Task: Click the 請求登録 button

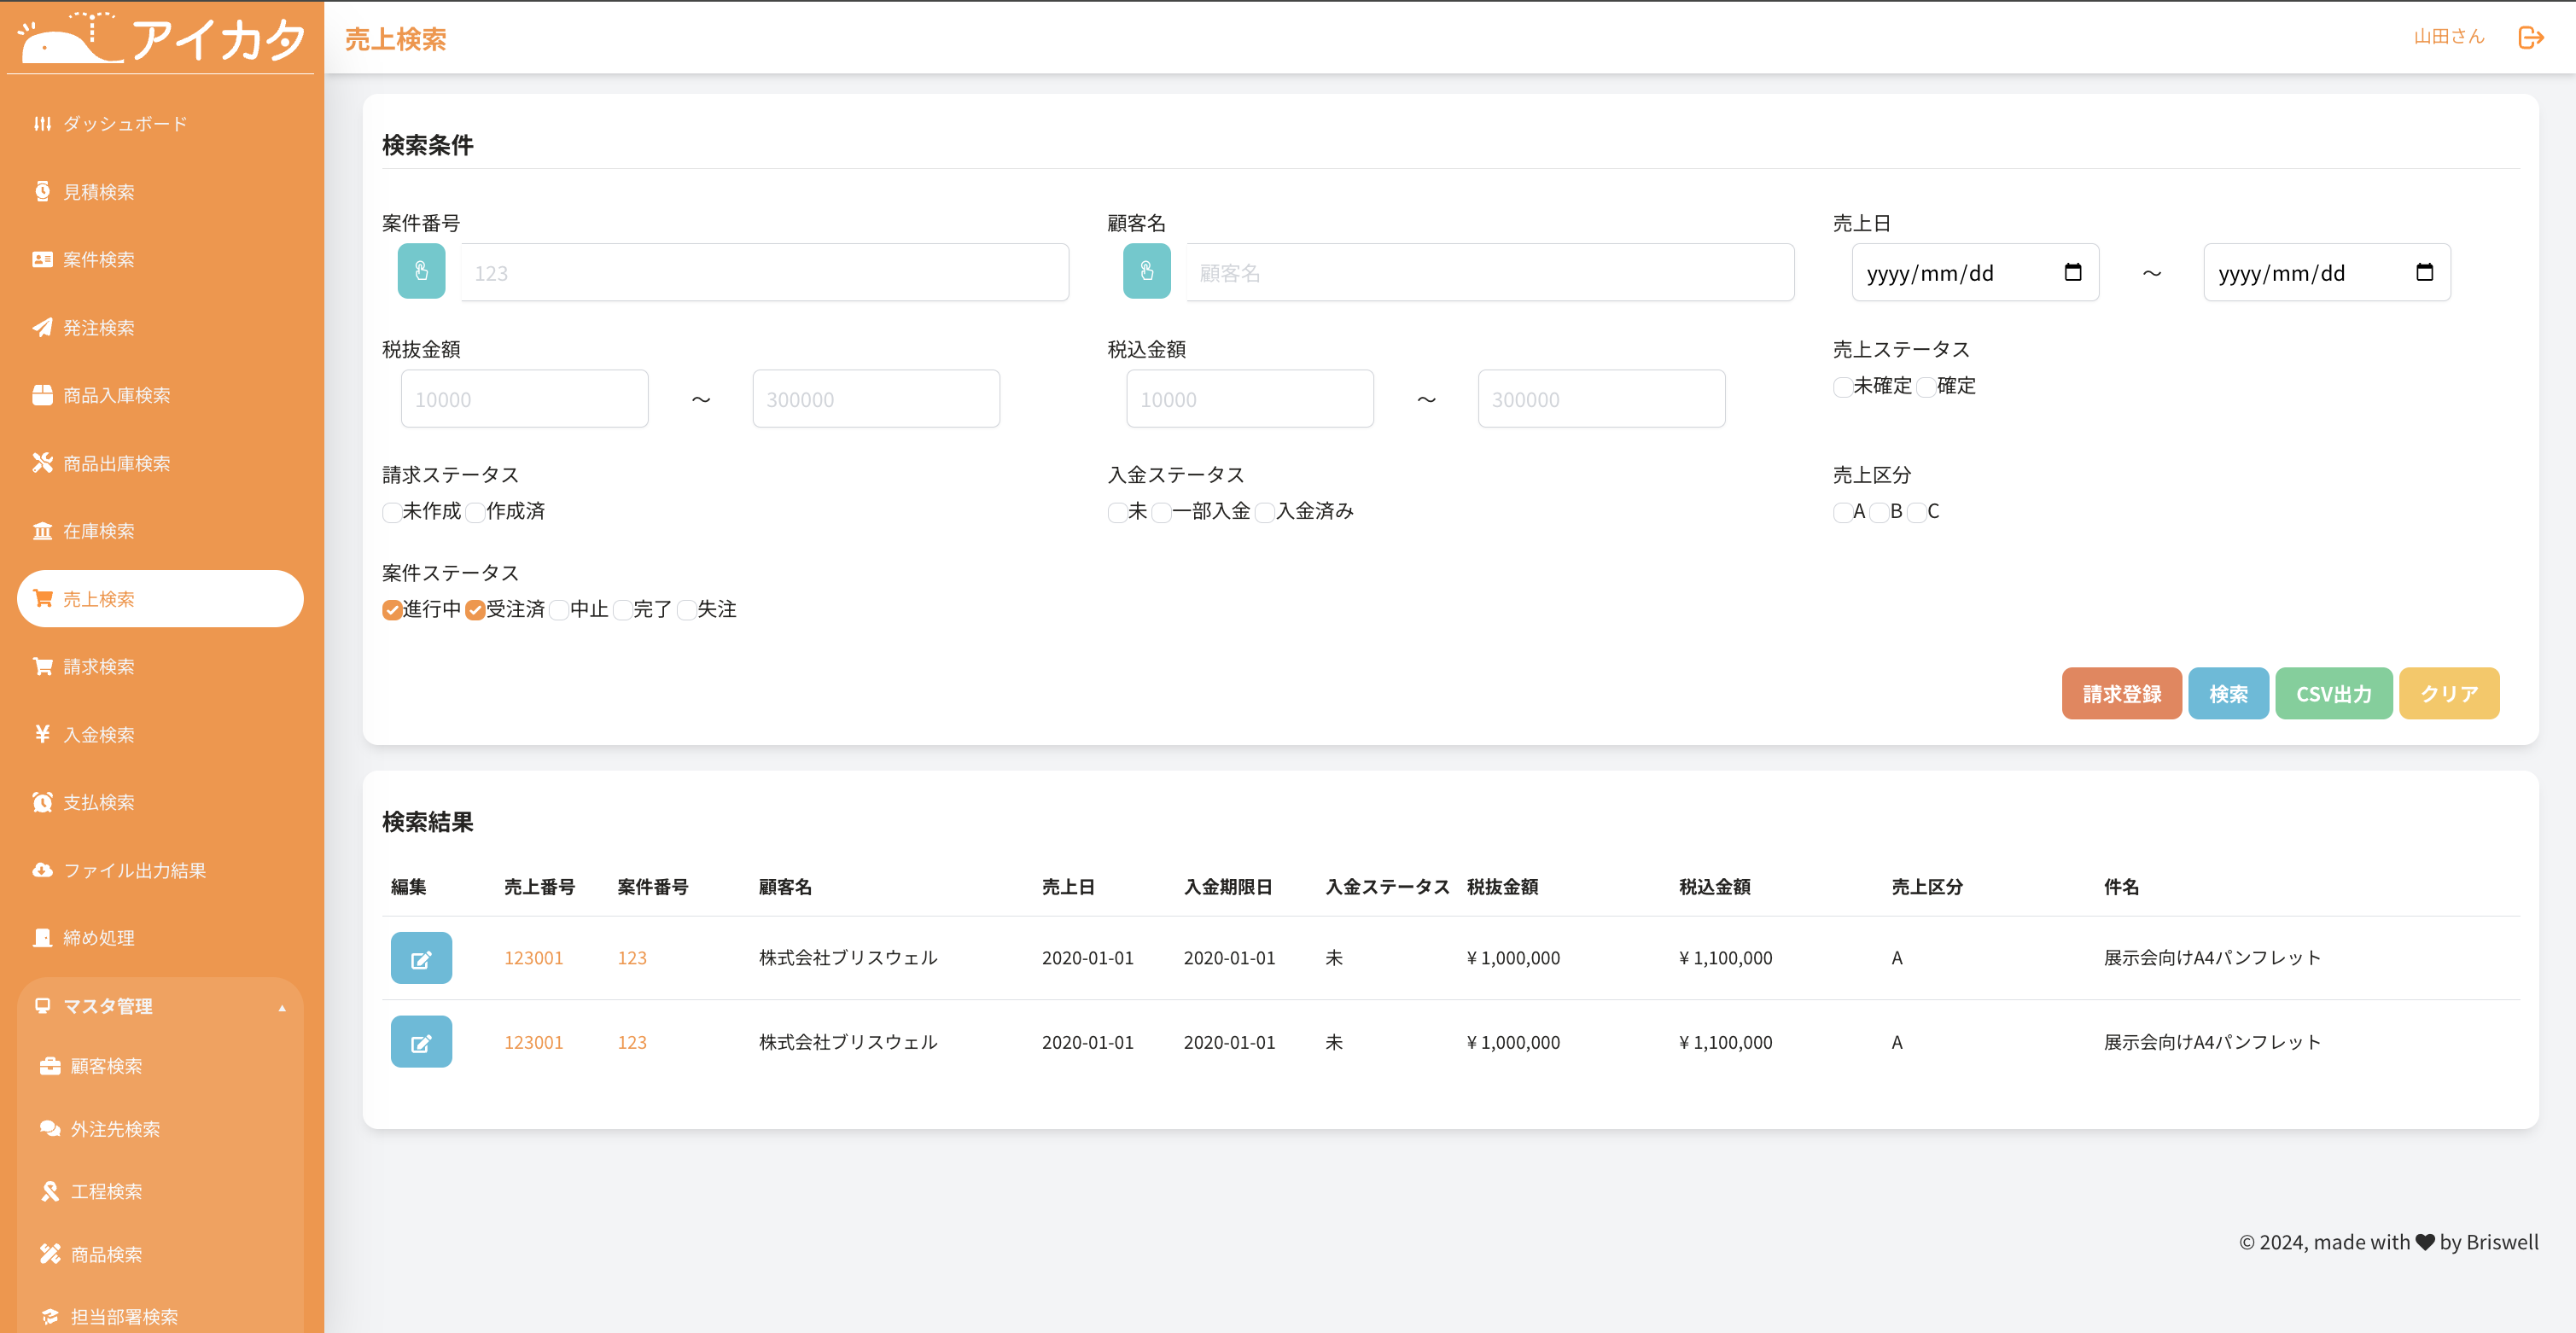Action: 2121,694
